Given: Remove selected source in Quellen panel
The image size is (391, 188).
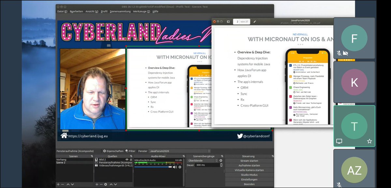Looking at the screenshot, I should (101, 184).
